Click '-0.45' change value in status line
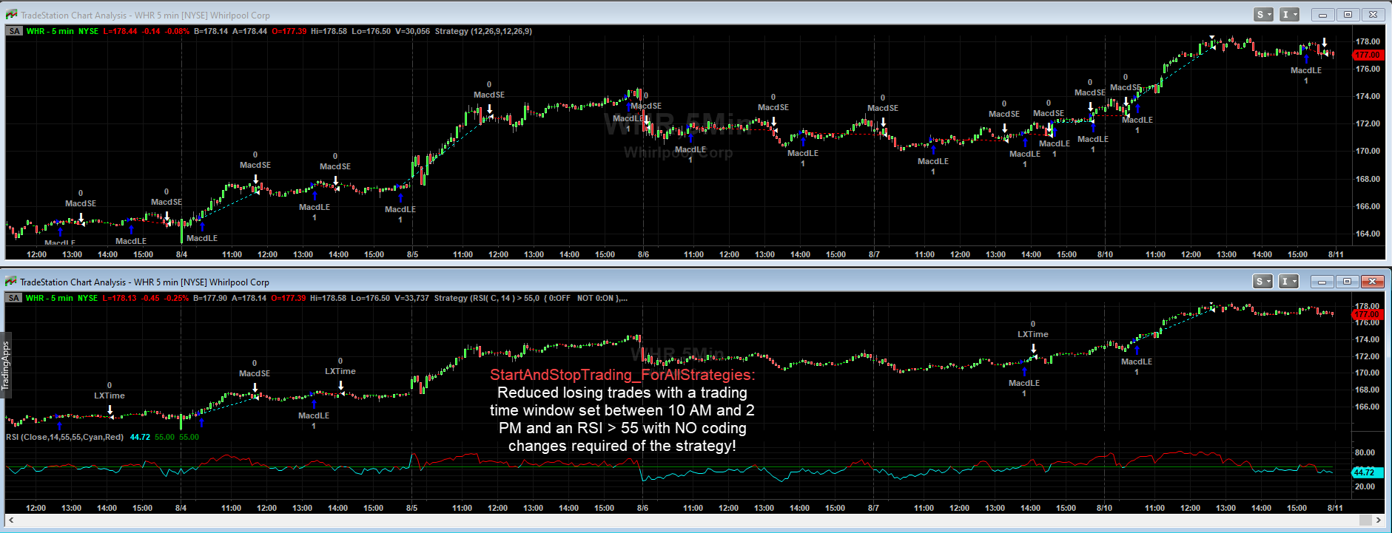The image size is (1392, 533). tap(150, 298)
